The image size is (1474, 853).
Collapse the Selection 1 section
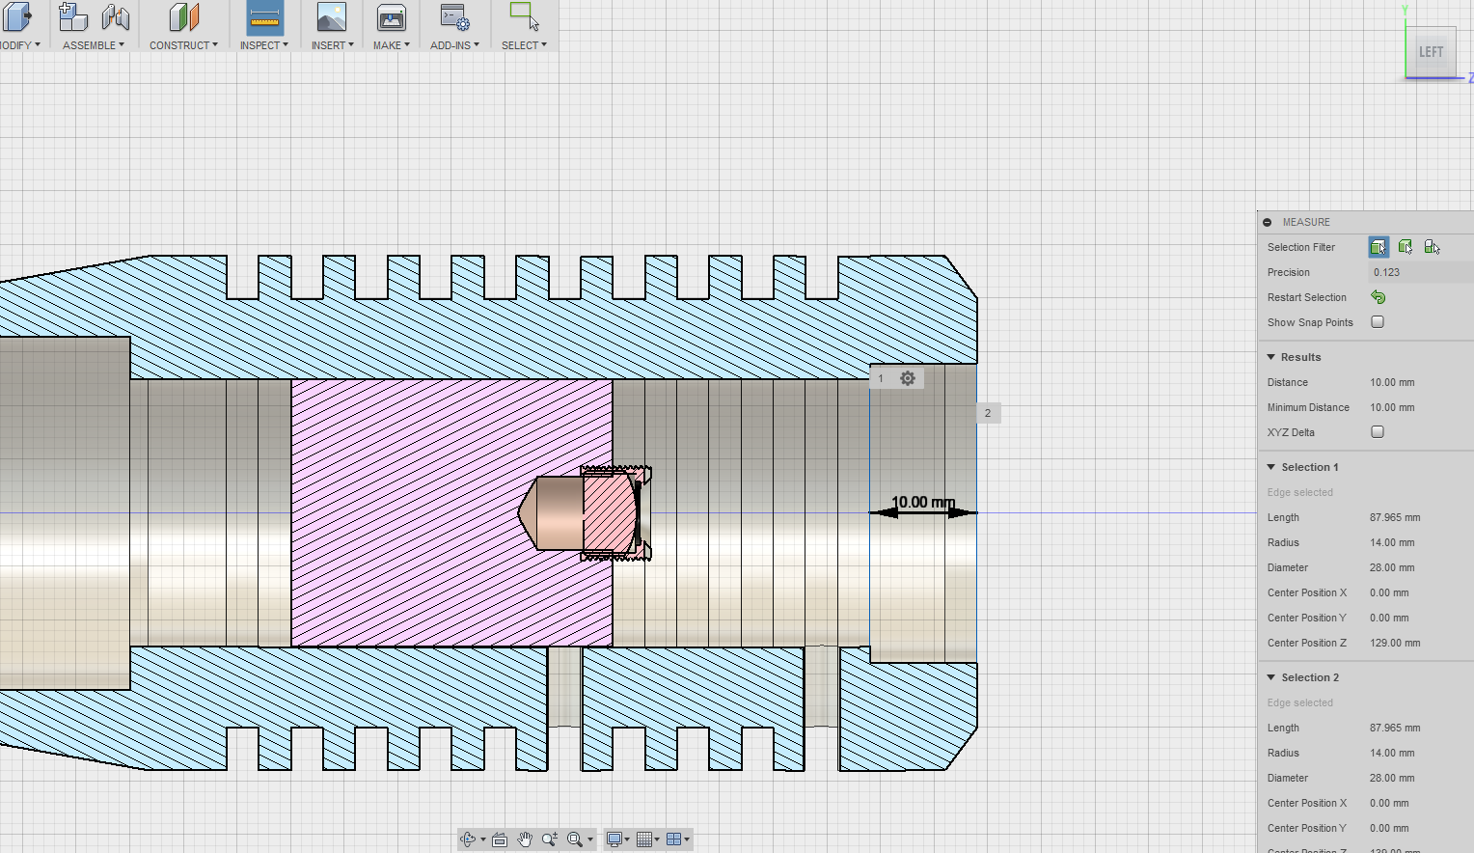(1271, 467)
